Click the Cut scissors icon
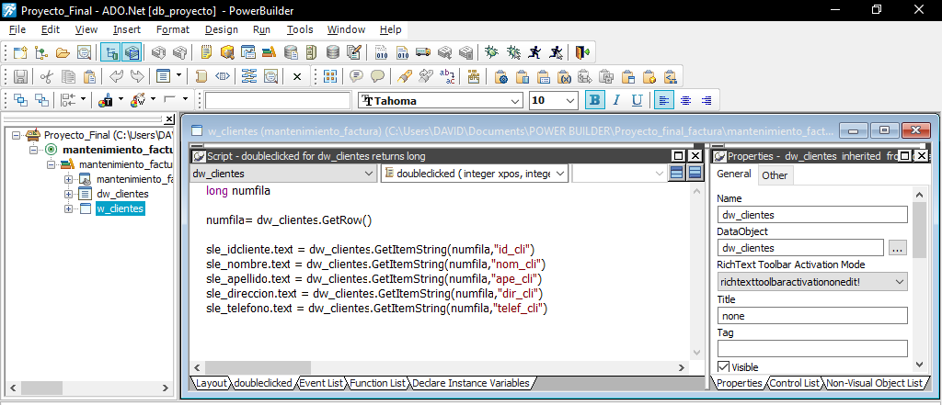Viewport: 942px width, 405px height. click(x=47, y=76)
